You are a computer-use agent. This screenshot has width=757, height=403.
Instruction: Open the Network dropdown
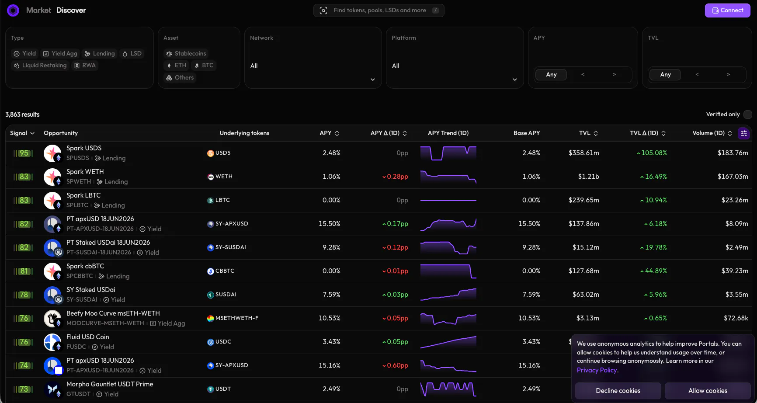313,66
